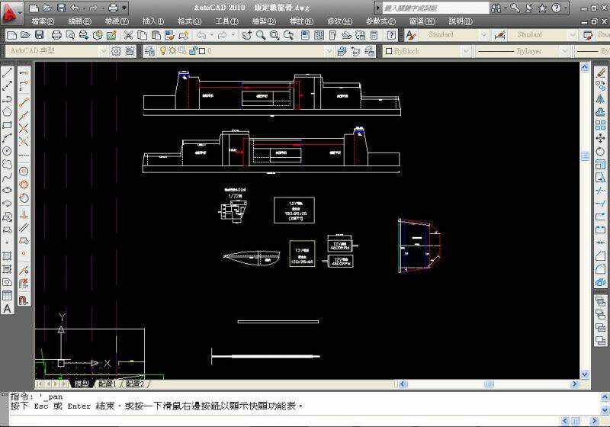Viewport: 610px width, 427px height.
Task: Open the 繪製(D) menu
Action: [265, 21]
